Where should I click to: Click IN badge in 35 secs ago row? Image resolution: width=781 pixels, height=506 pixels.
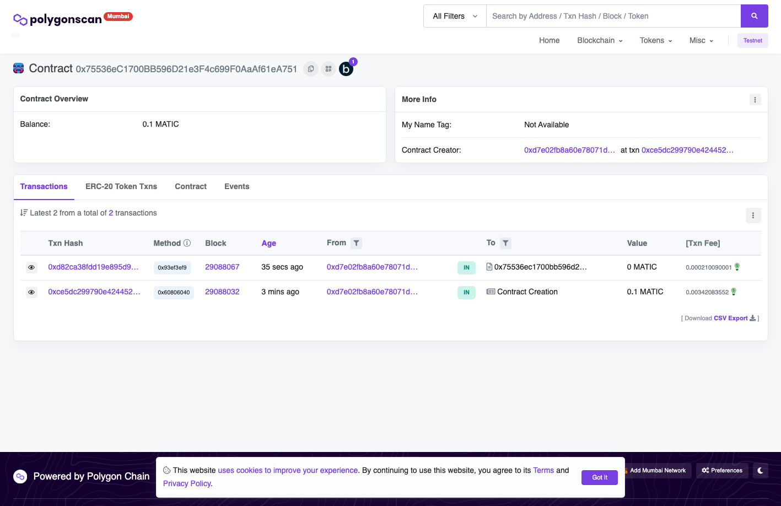click(x=466, y=267)
